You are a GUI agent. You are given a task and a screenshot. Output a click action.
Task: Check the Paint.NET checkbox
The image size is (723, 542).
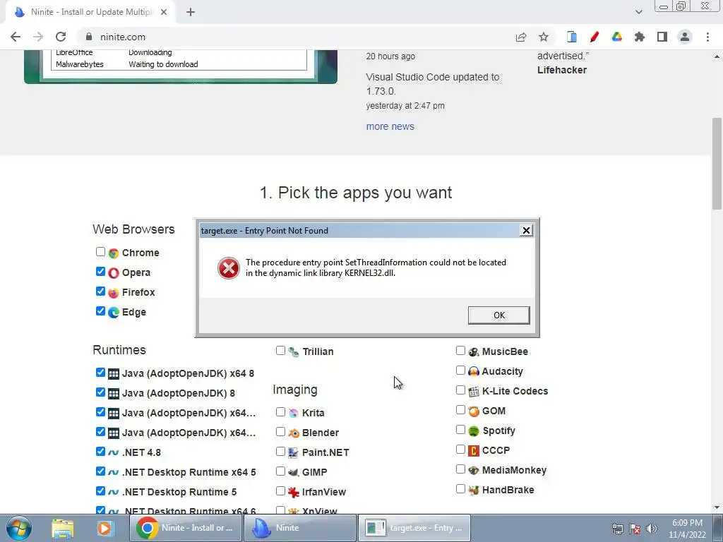click(280, 452)
